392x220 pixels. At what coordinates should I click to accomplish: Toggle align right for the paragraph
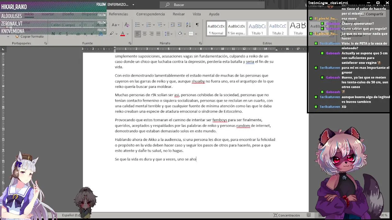pyautogui.click(x=151, y=34)
